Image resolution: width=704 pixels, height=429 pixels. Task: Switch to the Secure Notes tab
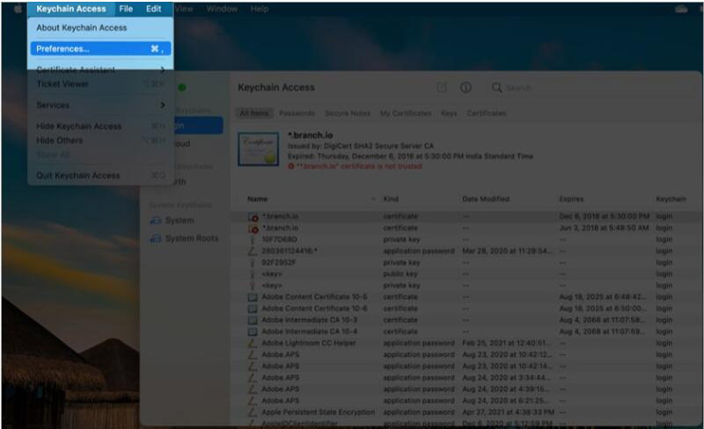[348, 113]
